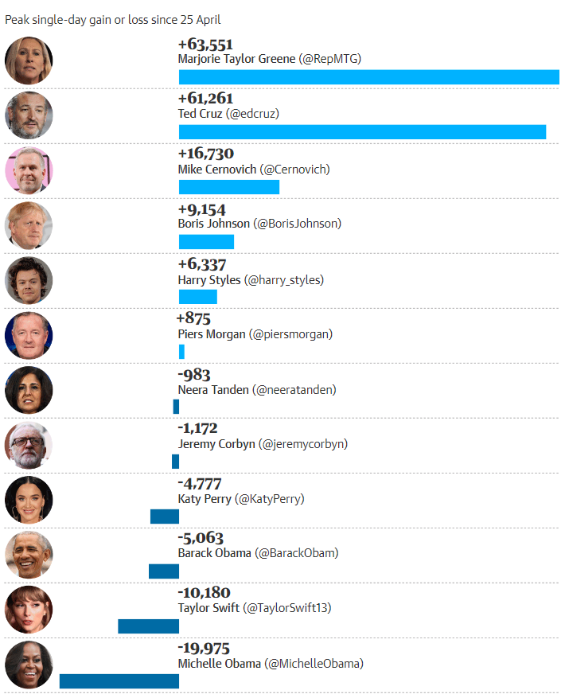Click Michelle Obama's dark blue loss bar

click(119, 681)
